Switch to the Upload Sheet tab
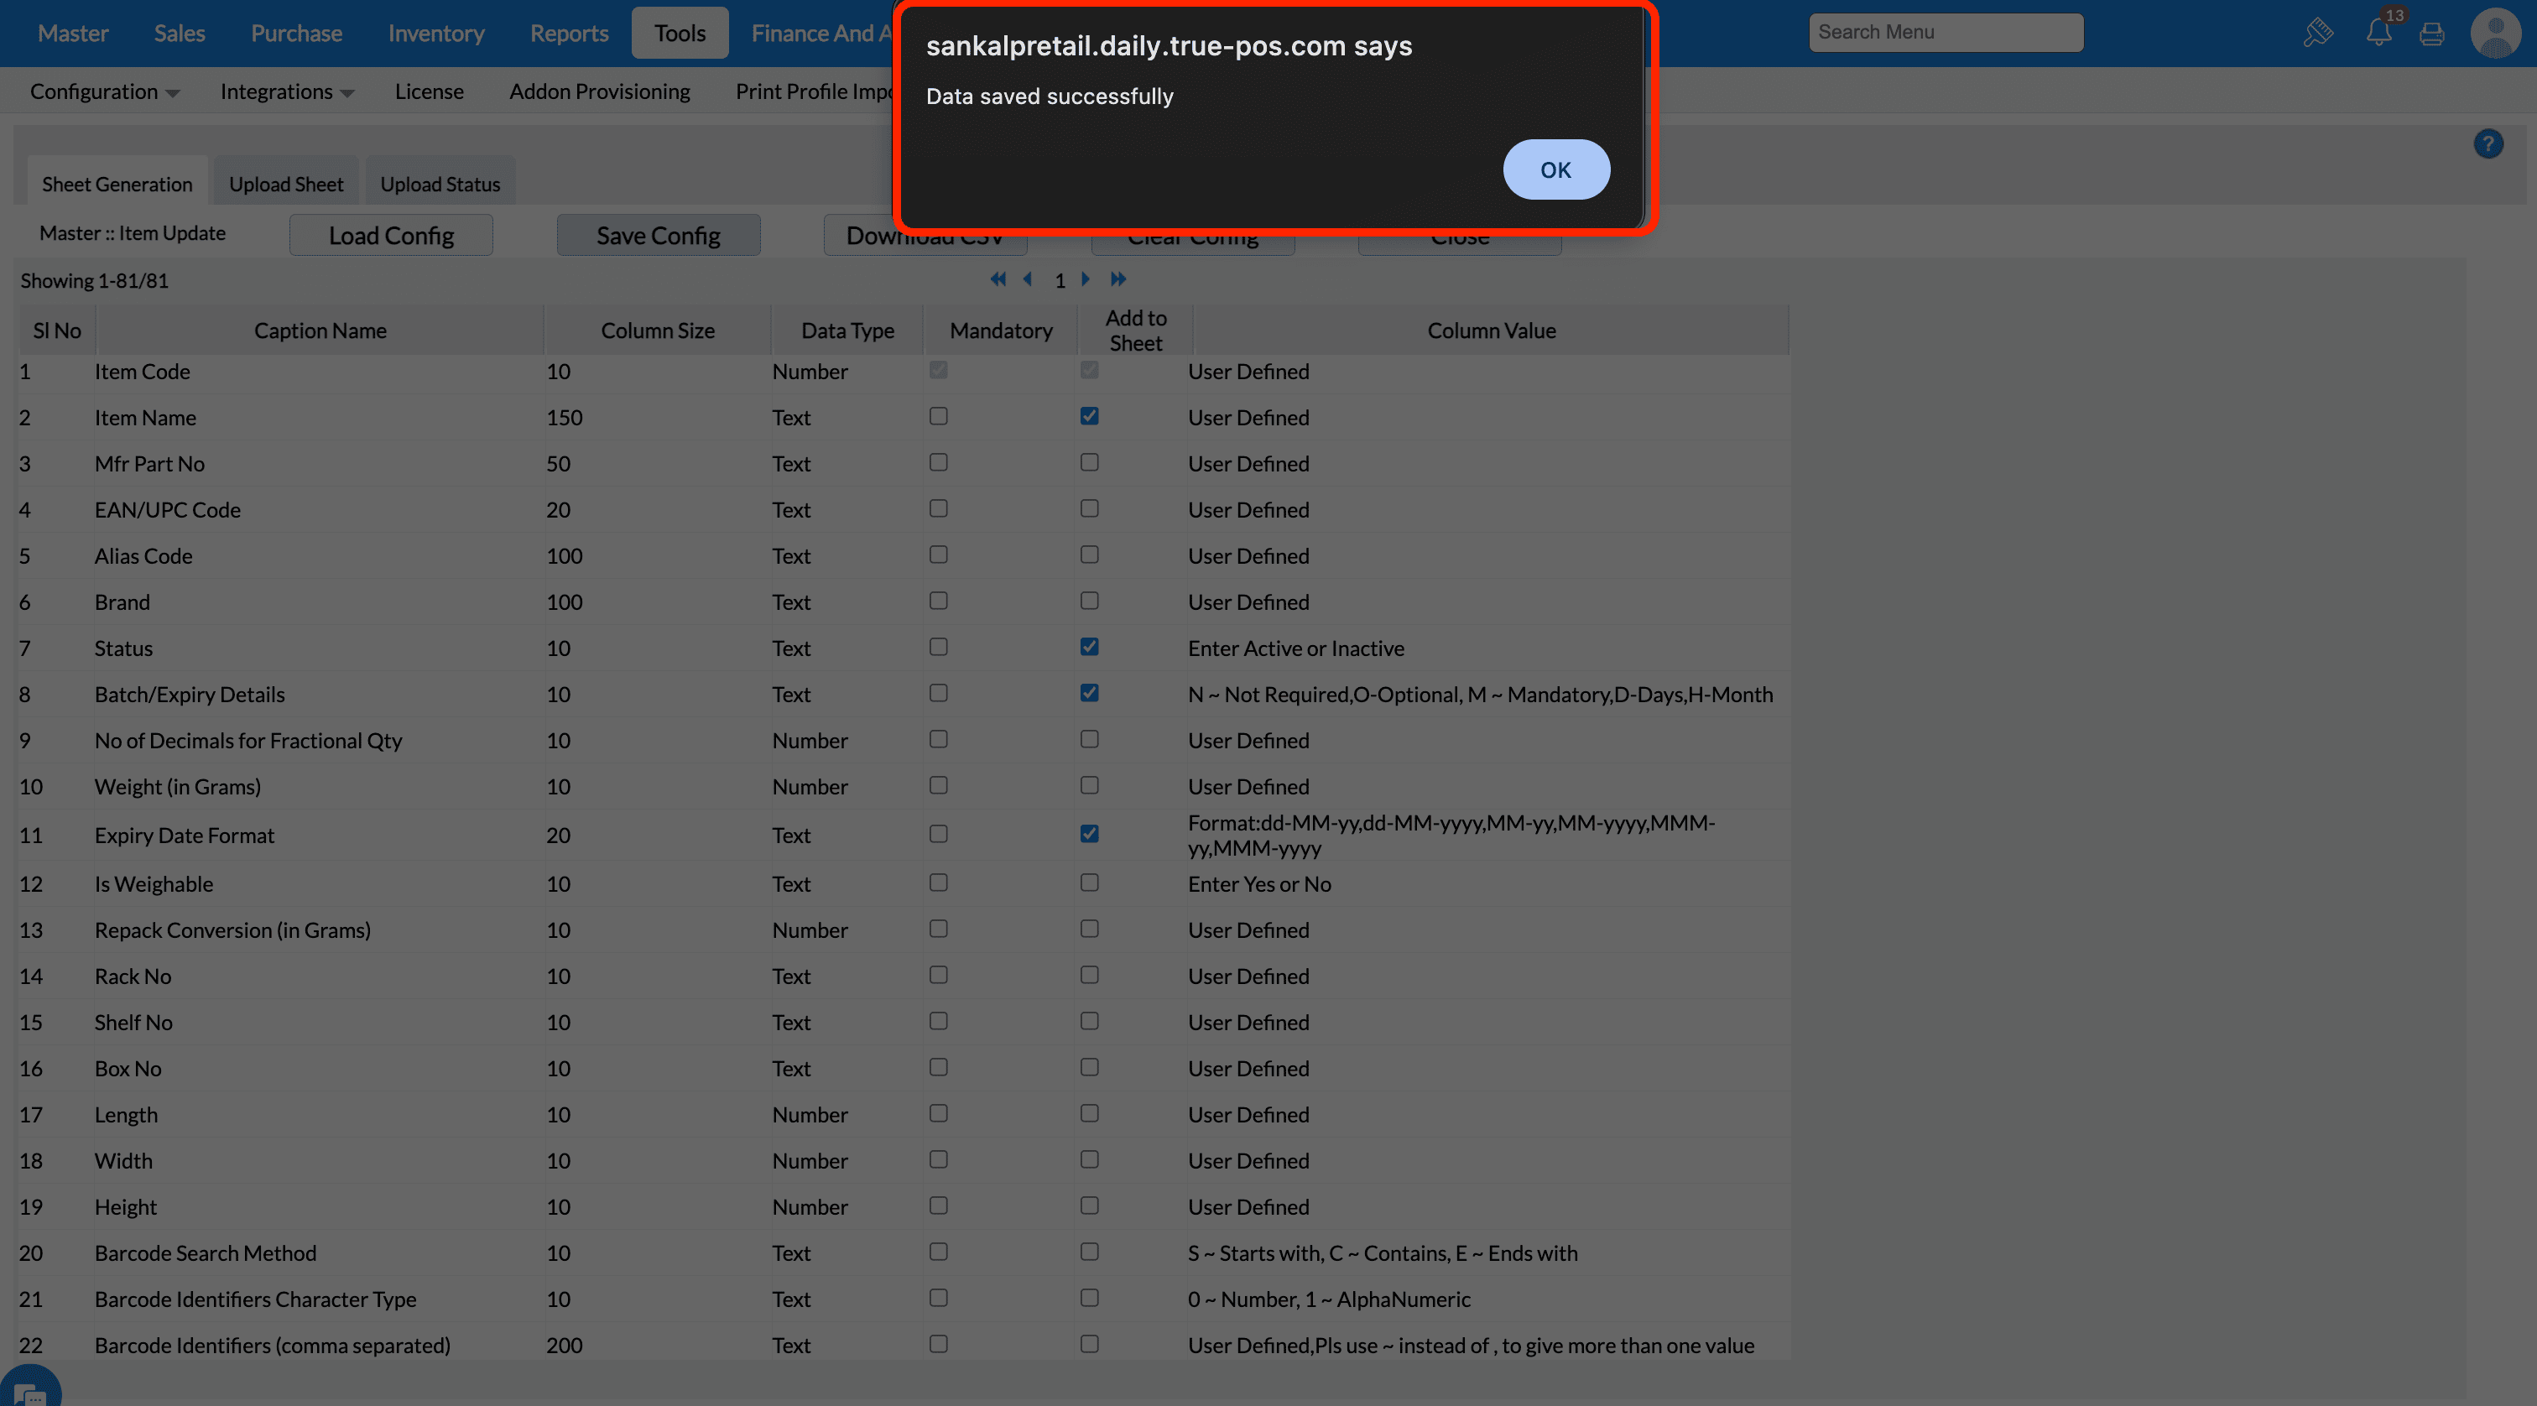 point(285,184)
